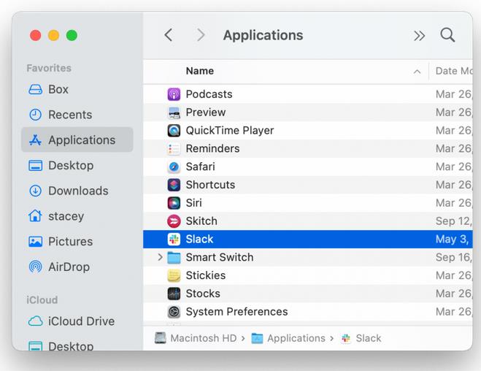The height and width of the screenshot is (371, 481).
Task: Click the Slack icon in the selected row
Action: [x=174, y=239]
